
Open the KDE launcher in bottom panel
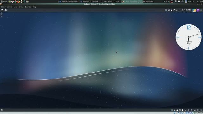click(x=2, y=110)
